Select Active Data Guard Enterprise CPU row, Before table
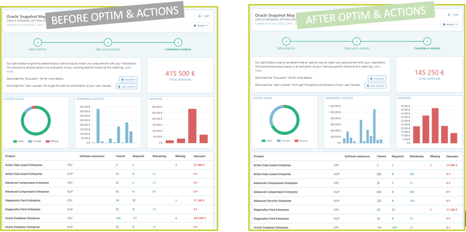466x232 pixels. click(108, 165)
